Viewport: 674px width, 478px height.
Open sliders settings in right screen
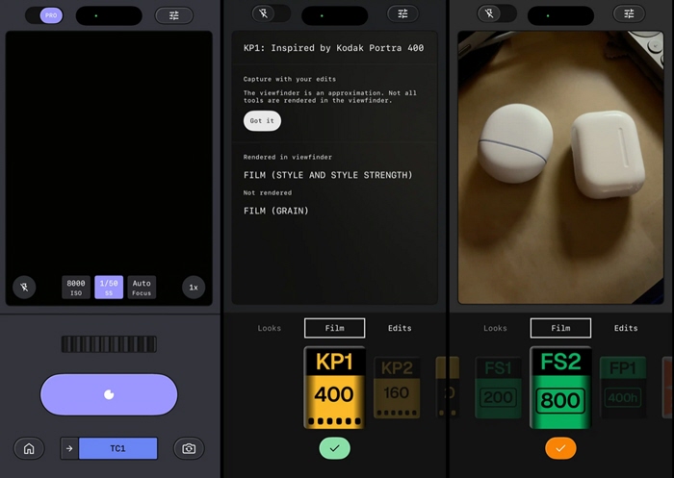tap(629, 13)
